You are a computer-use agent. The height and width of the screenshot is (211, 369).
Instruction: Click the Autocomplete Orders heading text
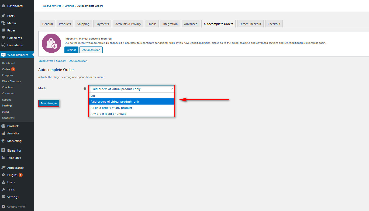point(56,70)
